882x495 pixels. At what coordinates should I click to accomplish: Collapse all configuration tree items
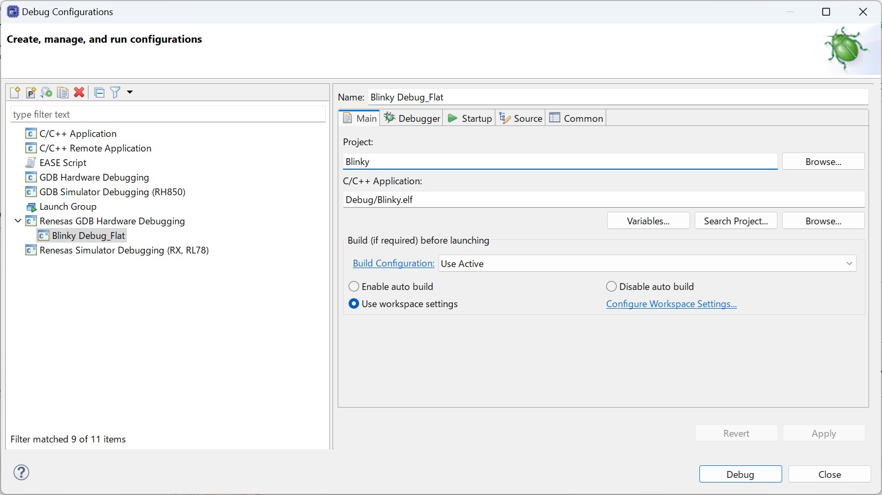[x=99, y=93]
